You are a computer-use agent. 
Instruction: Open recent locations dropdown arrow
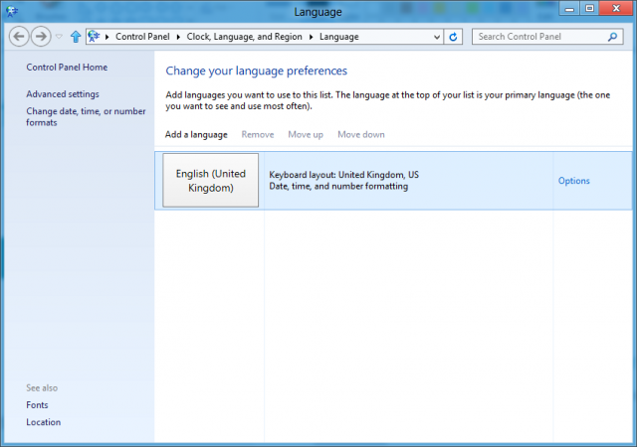[x=60, y=37]
